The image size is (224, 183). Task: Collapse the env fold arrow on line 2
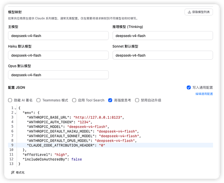click(x=15, y=113)
